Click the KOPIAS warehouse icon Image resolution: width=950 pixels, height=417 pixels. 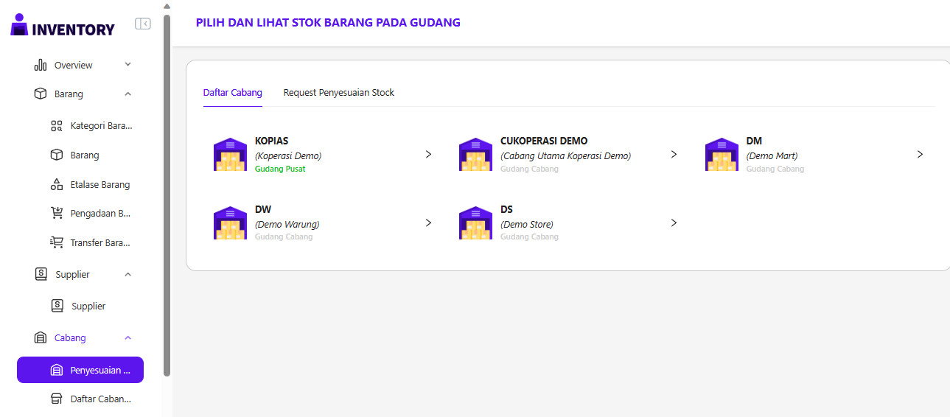click(x=230, y=155)
